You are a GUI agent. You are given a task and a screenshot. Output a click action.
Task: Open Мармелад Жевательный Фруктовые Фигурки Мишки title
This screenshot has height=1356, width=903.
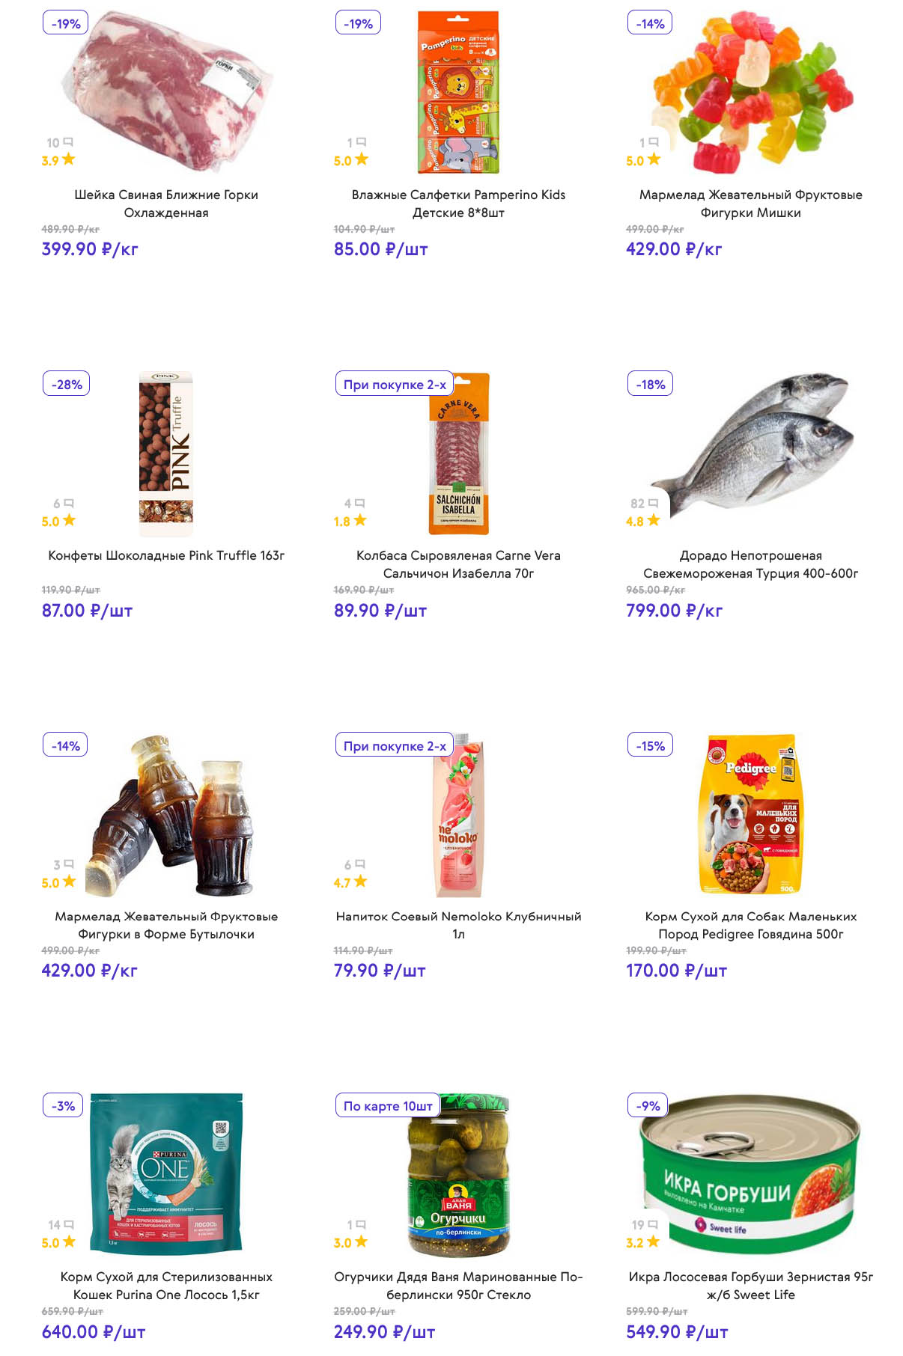click(750, 204)
